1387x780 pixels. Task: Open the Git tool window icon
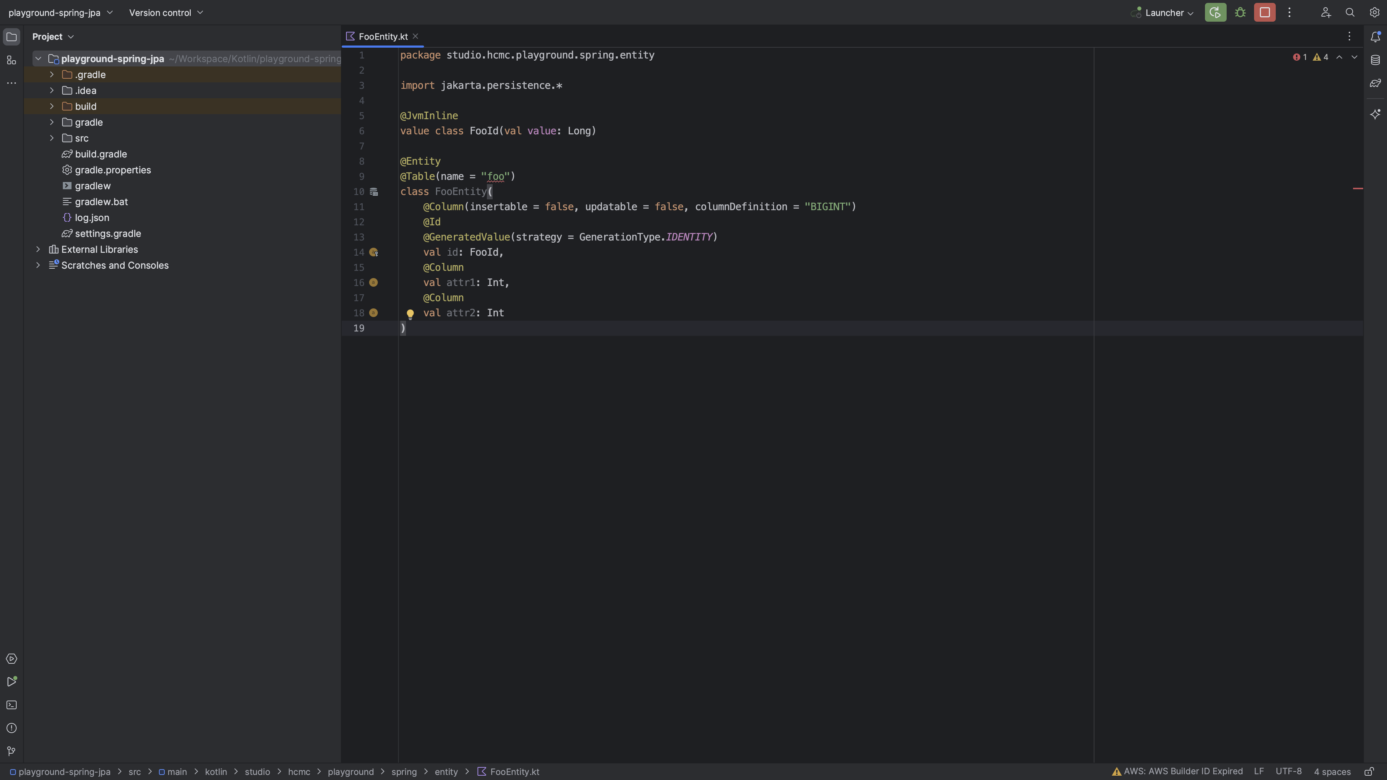11,751
